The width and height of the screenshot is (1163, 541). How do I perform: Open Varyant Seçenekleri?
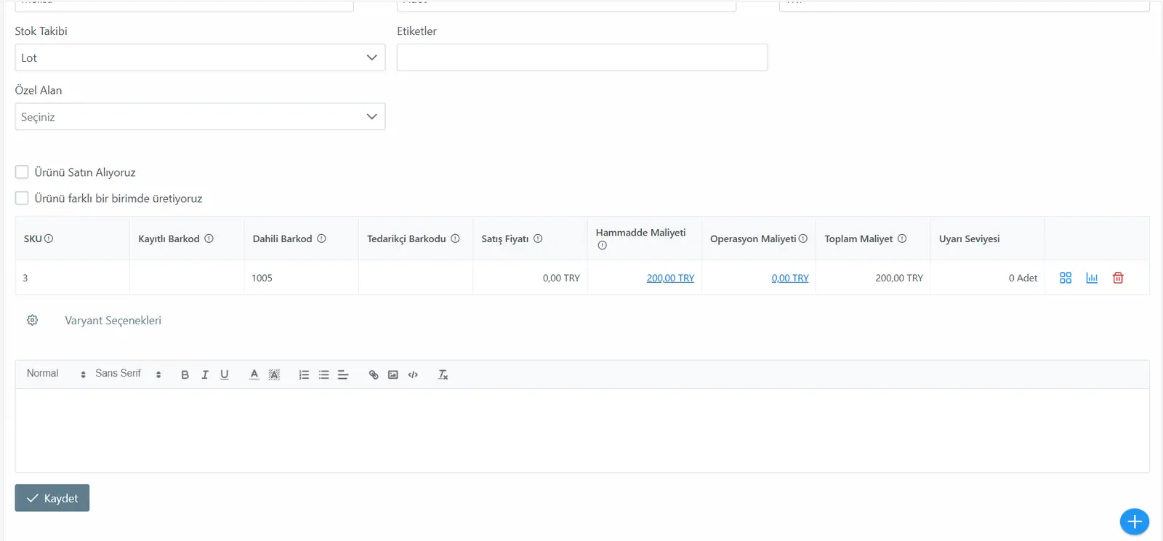(113, 321)
